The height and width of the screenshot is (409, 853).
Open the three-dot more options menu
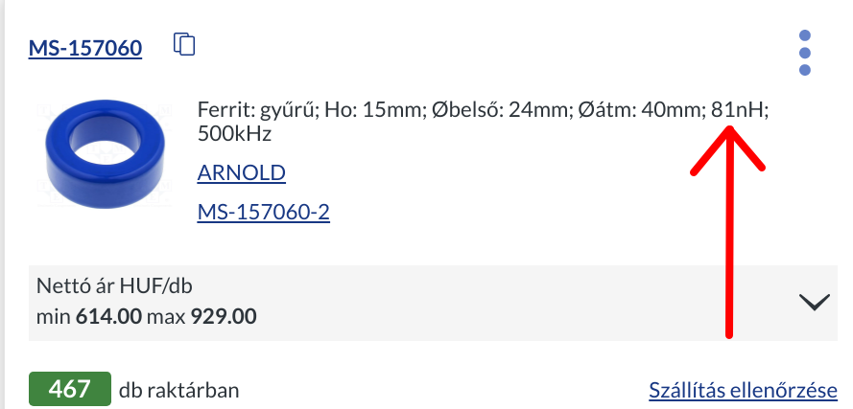pyautogui.click(x=804, y=53)
